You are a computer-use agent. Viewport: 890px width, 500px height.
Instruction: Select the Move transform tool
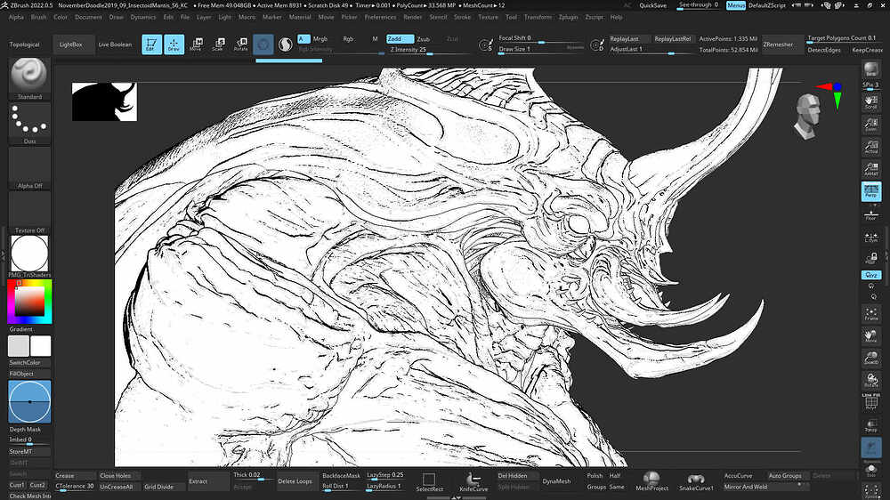(x=196, y=44)
